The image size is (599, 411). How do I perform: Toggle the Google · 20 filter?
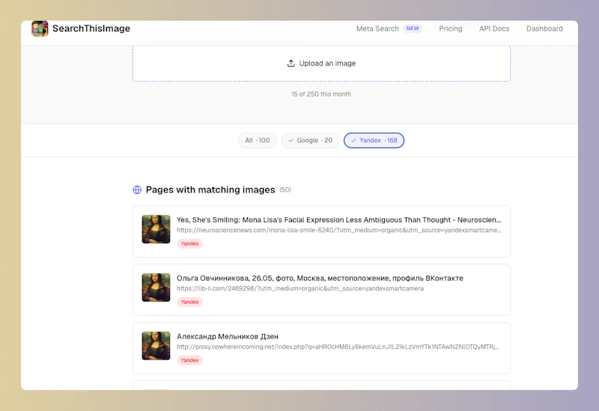[x=310, y=140]
